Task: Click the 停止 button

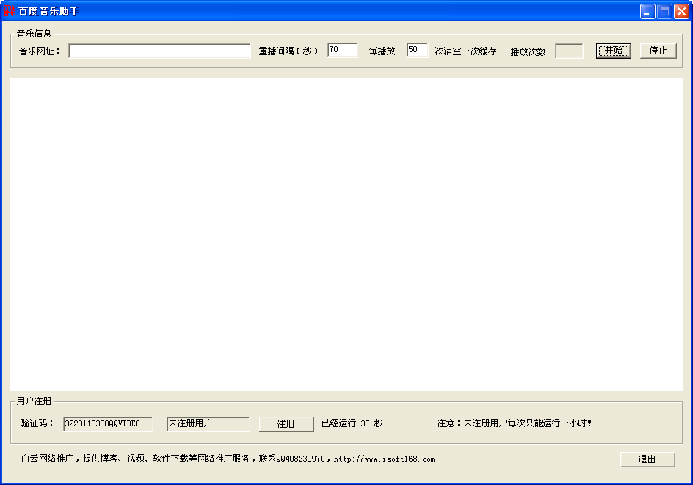Action: (x=658, y=51)
